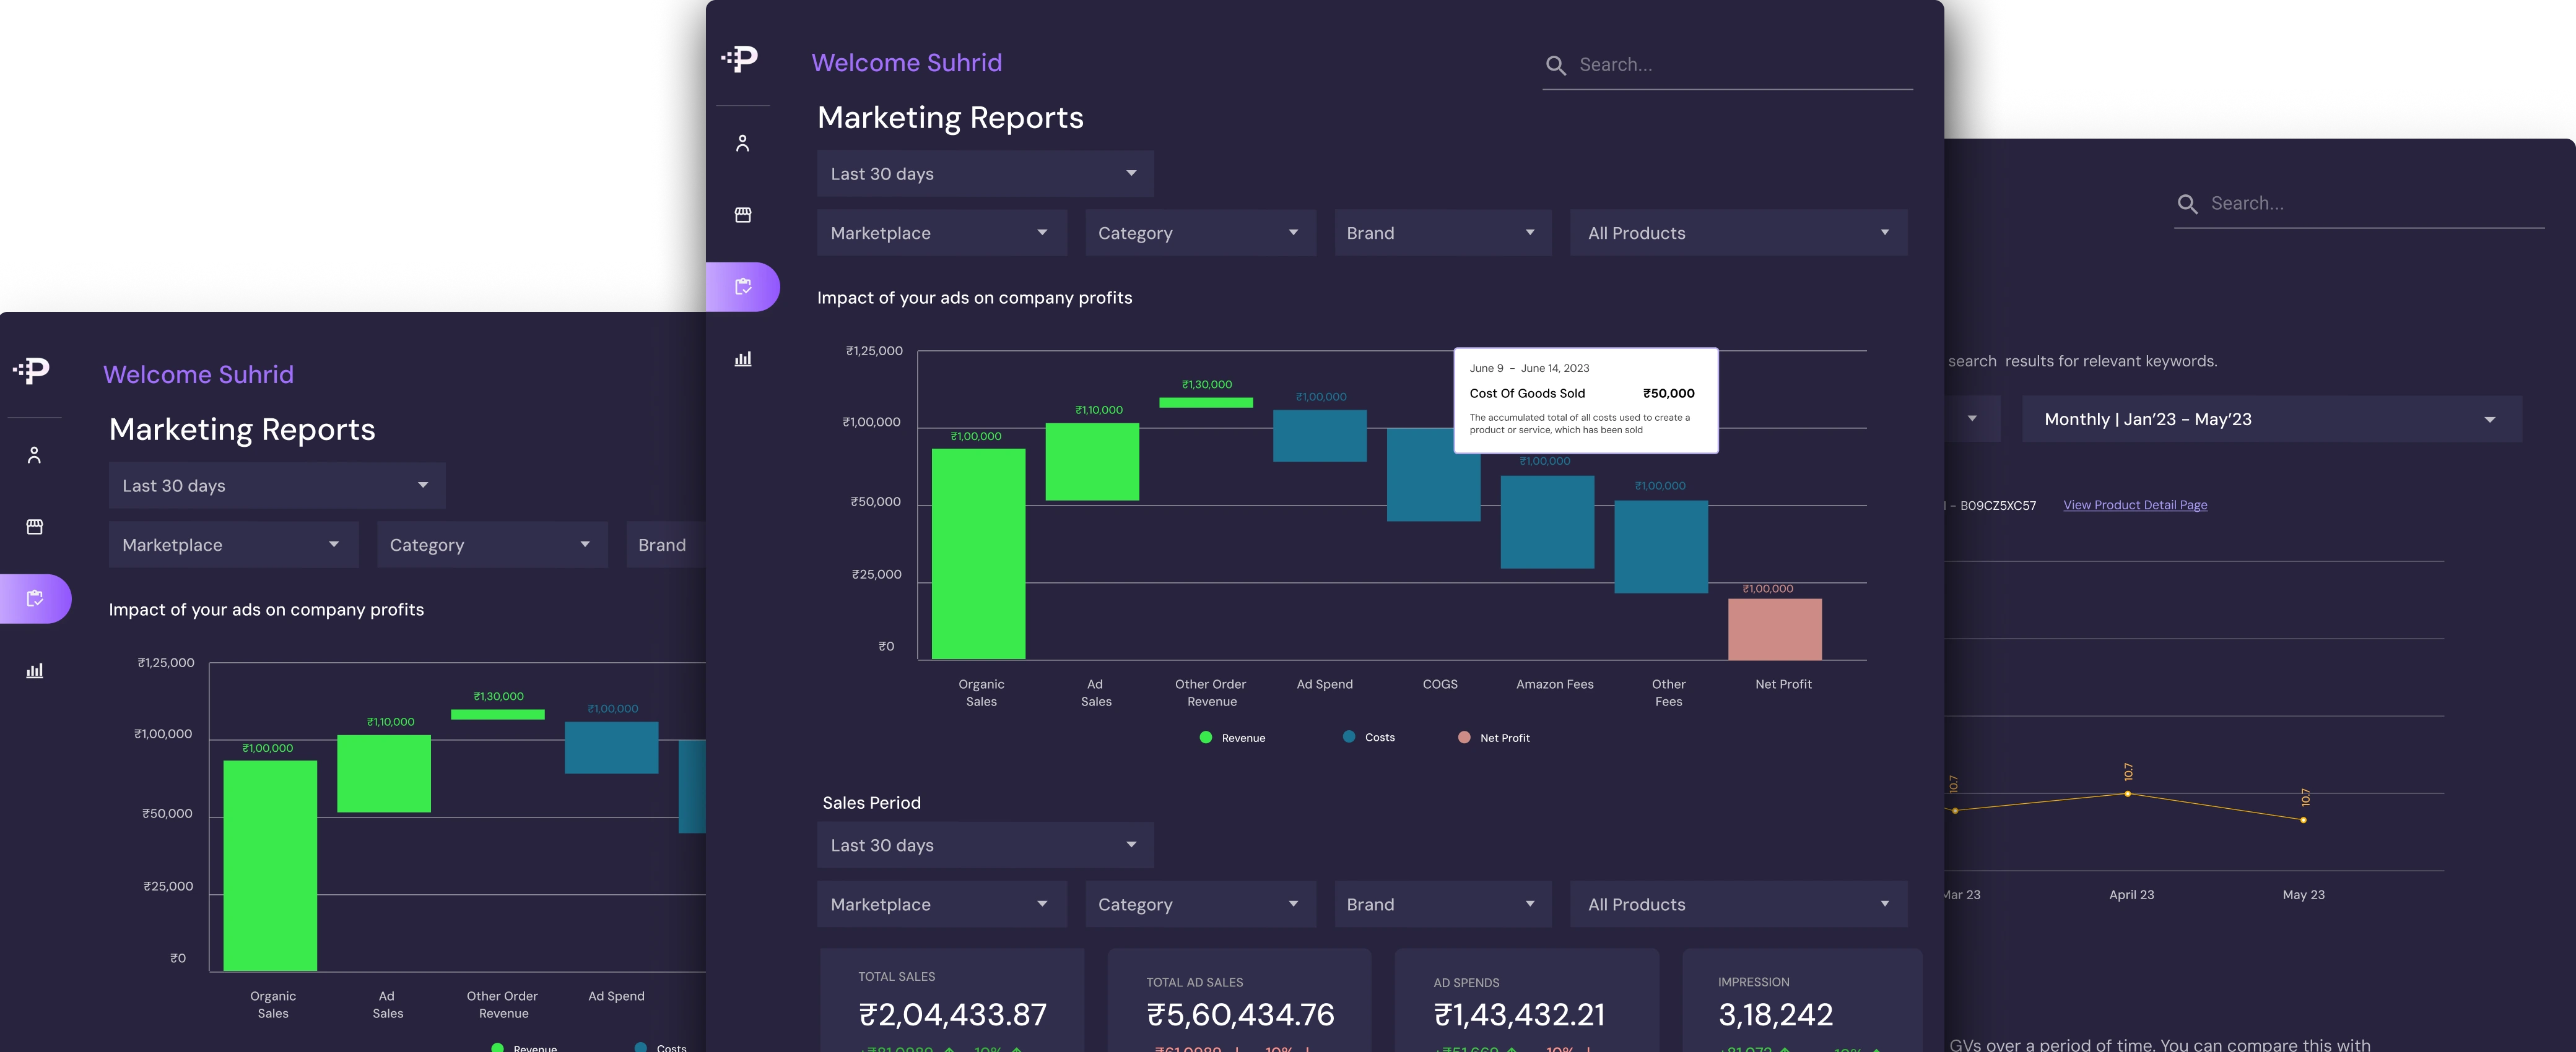Click the user profile icon in center sidebar
Image resolution: width=2576 pixels, height=1052 pixels.
coord(742,144)
